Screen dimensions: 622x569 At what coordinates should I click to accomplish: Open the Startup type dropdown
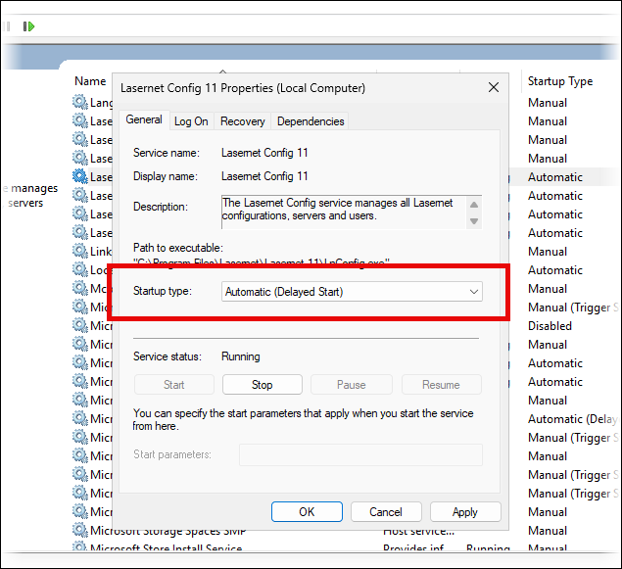[x=352, y=292]
